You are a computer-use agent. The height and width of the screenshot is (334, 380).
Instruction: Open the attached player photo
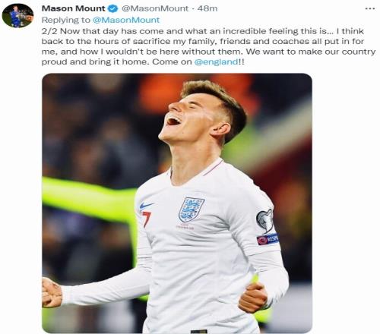point(177,203)
